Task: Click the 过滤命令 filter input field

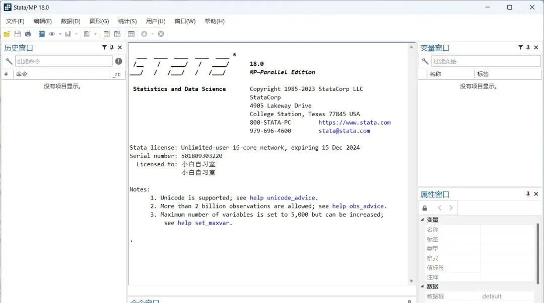Action: [64, 61]
